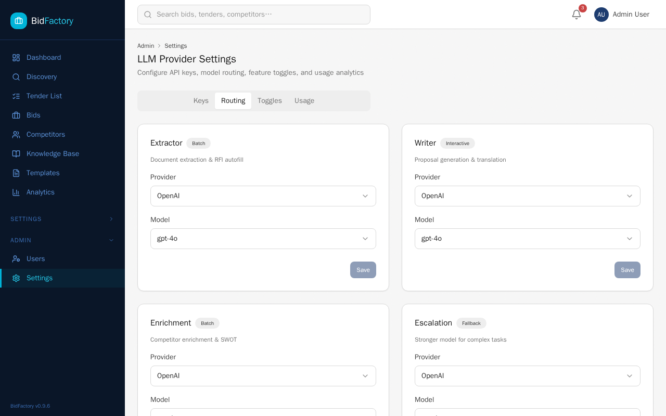Open Extractor Model gpt-4o dropdown

pyautogui.click(x=263, y=239)
